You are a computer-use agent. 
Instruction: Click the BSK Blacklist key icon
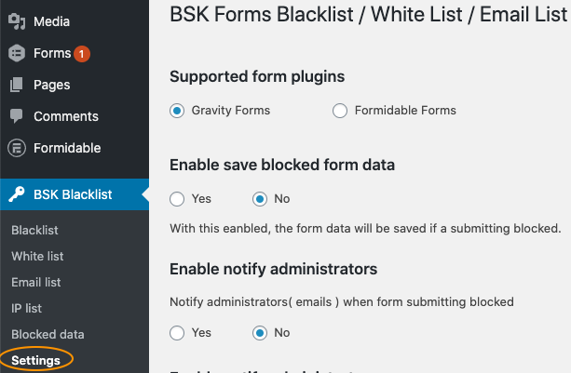point(16,194)
